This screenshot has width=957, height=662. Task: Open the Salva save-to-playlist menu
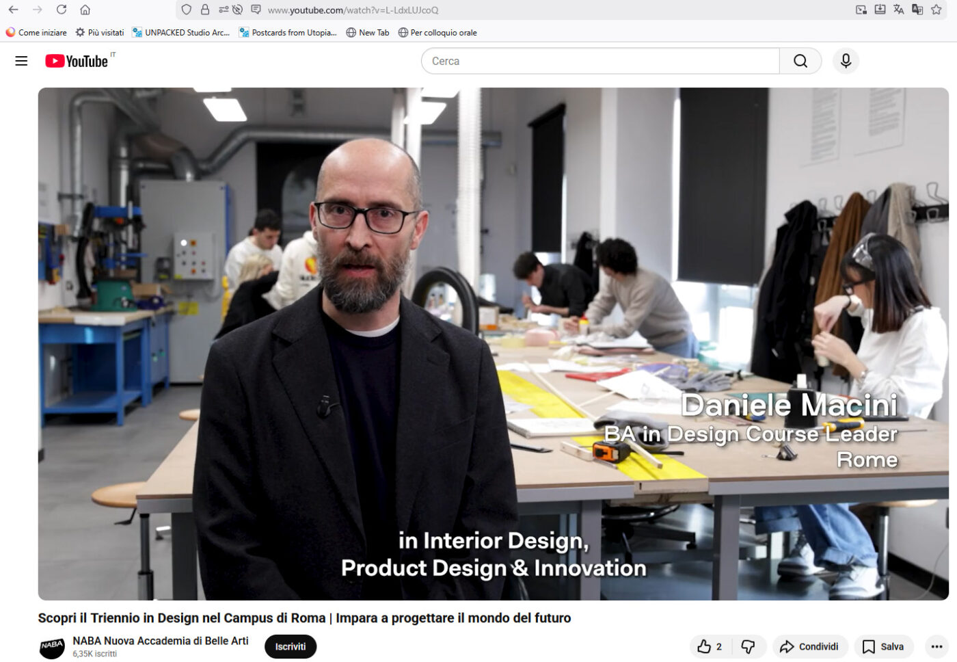click(x=883, y=646)
